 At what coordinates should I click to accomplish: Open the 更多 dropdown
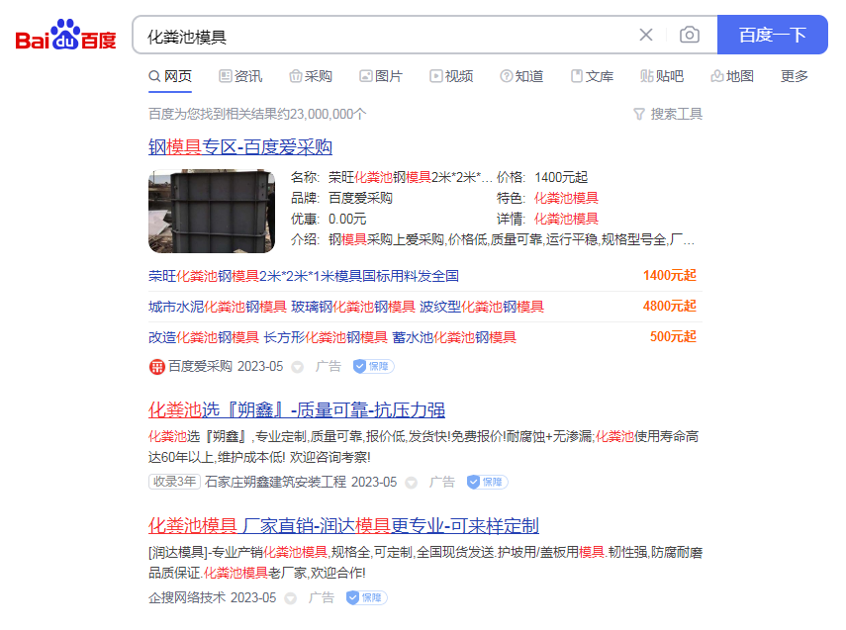pyautogui.click(x=794, y=75)
